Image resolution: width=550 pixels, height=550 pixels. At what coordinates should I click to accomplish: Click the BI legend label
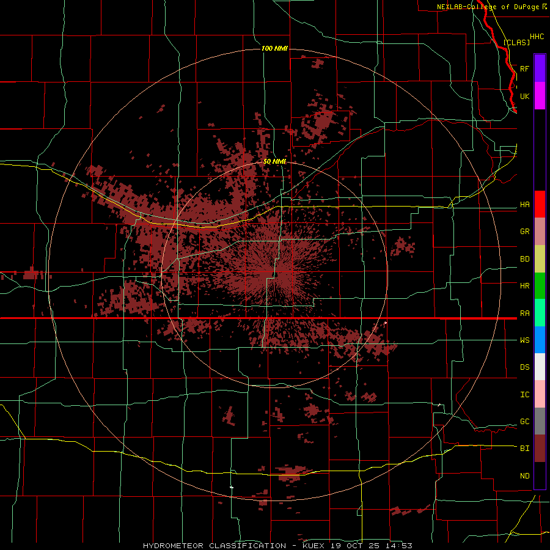pos(524,449)
